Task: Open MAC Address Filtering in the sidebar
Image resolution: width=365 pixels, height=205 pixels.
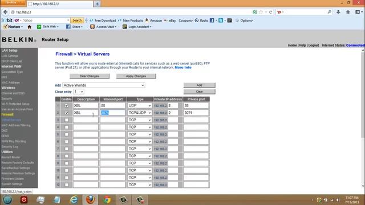Action: (16, 125)
